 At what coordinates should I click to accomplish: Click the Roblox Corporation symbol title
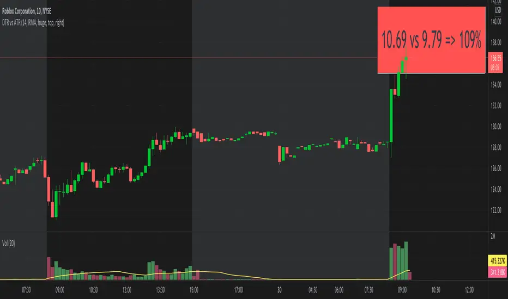pyautogui.click(x=27, y=11)
